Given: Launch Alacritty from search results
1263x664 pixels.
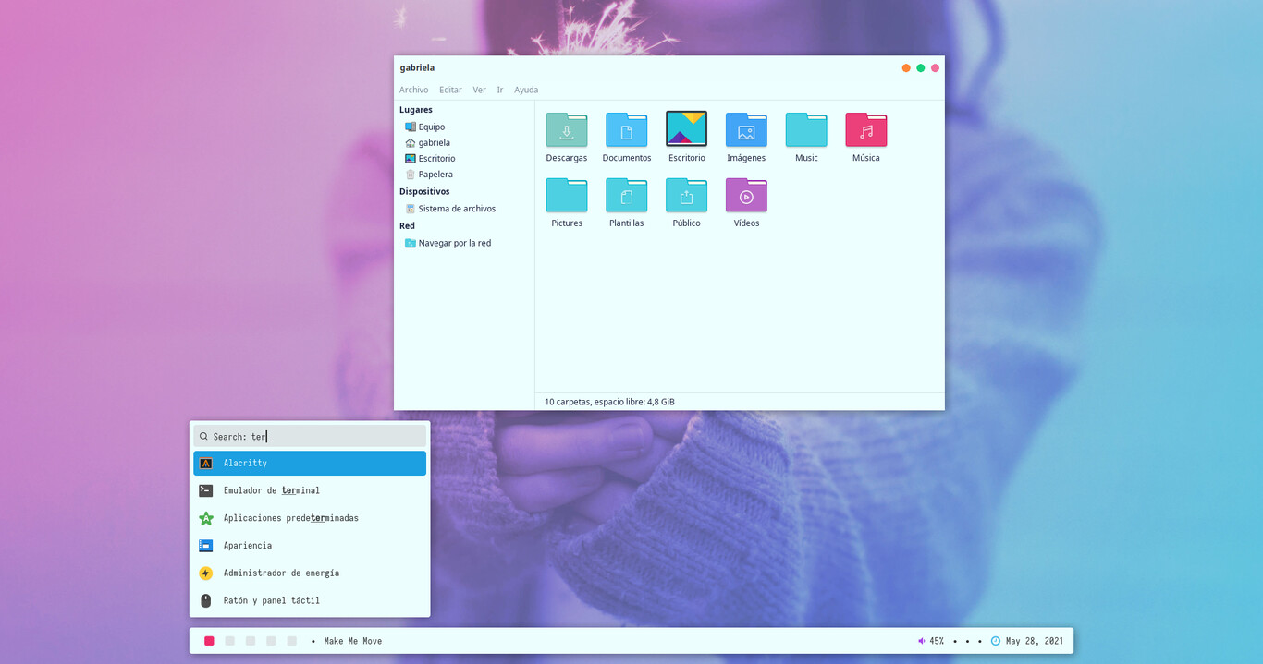Looking at the screenshot, I should [310, 463].
